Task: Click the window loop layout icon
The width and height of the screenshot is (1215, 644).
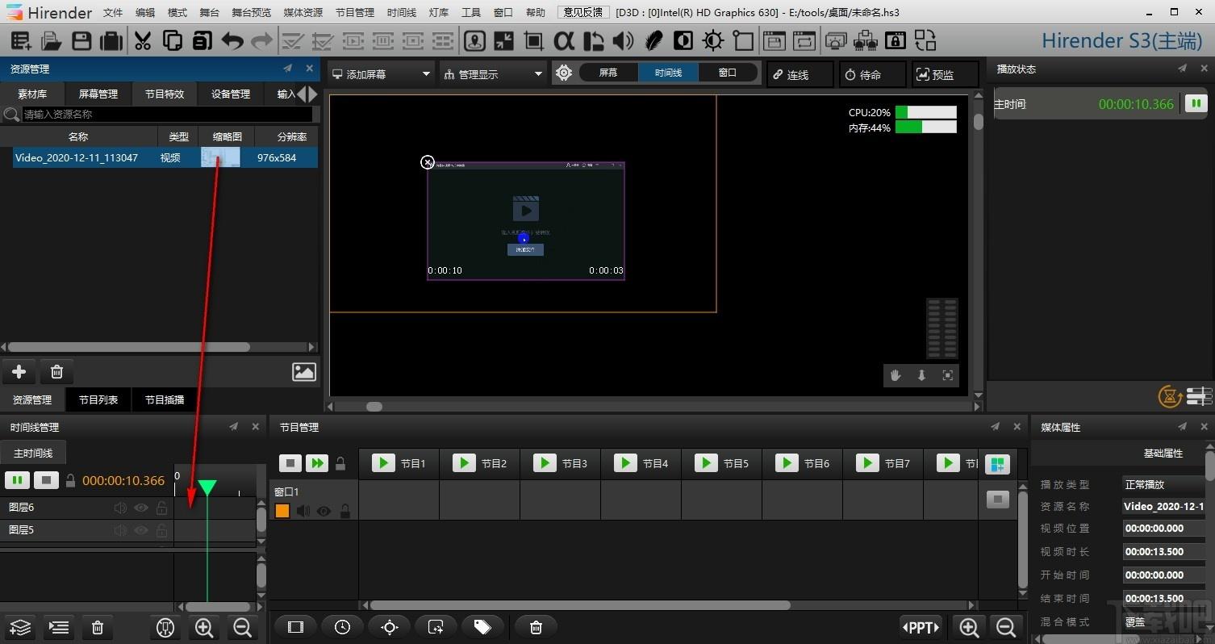Action: pyautogui.click(x=804, y=40)
